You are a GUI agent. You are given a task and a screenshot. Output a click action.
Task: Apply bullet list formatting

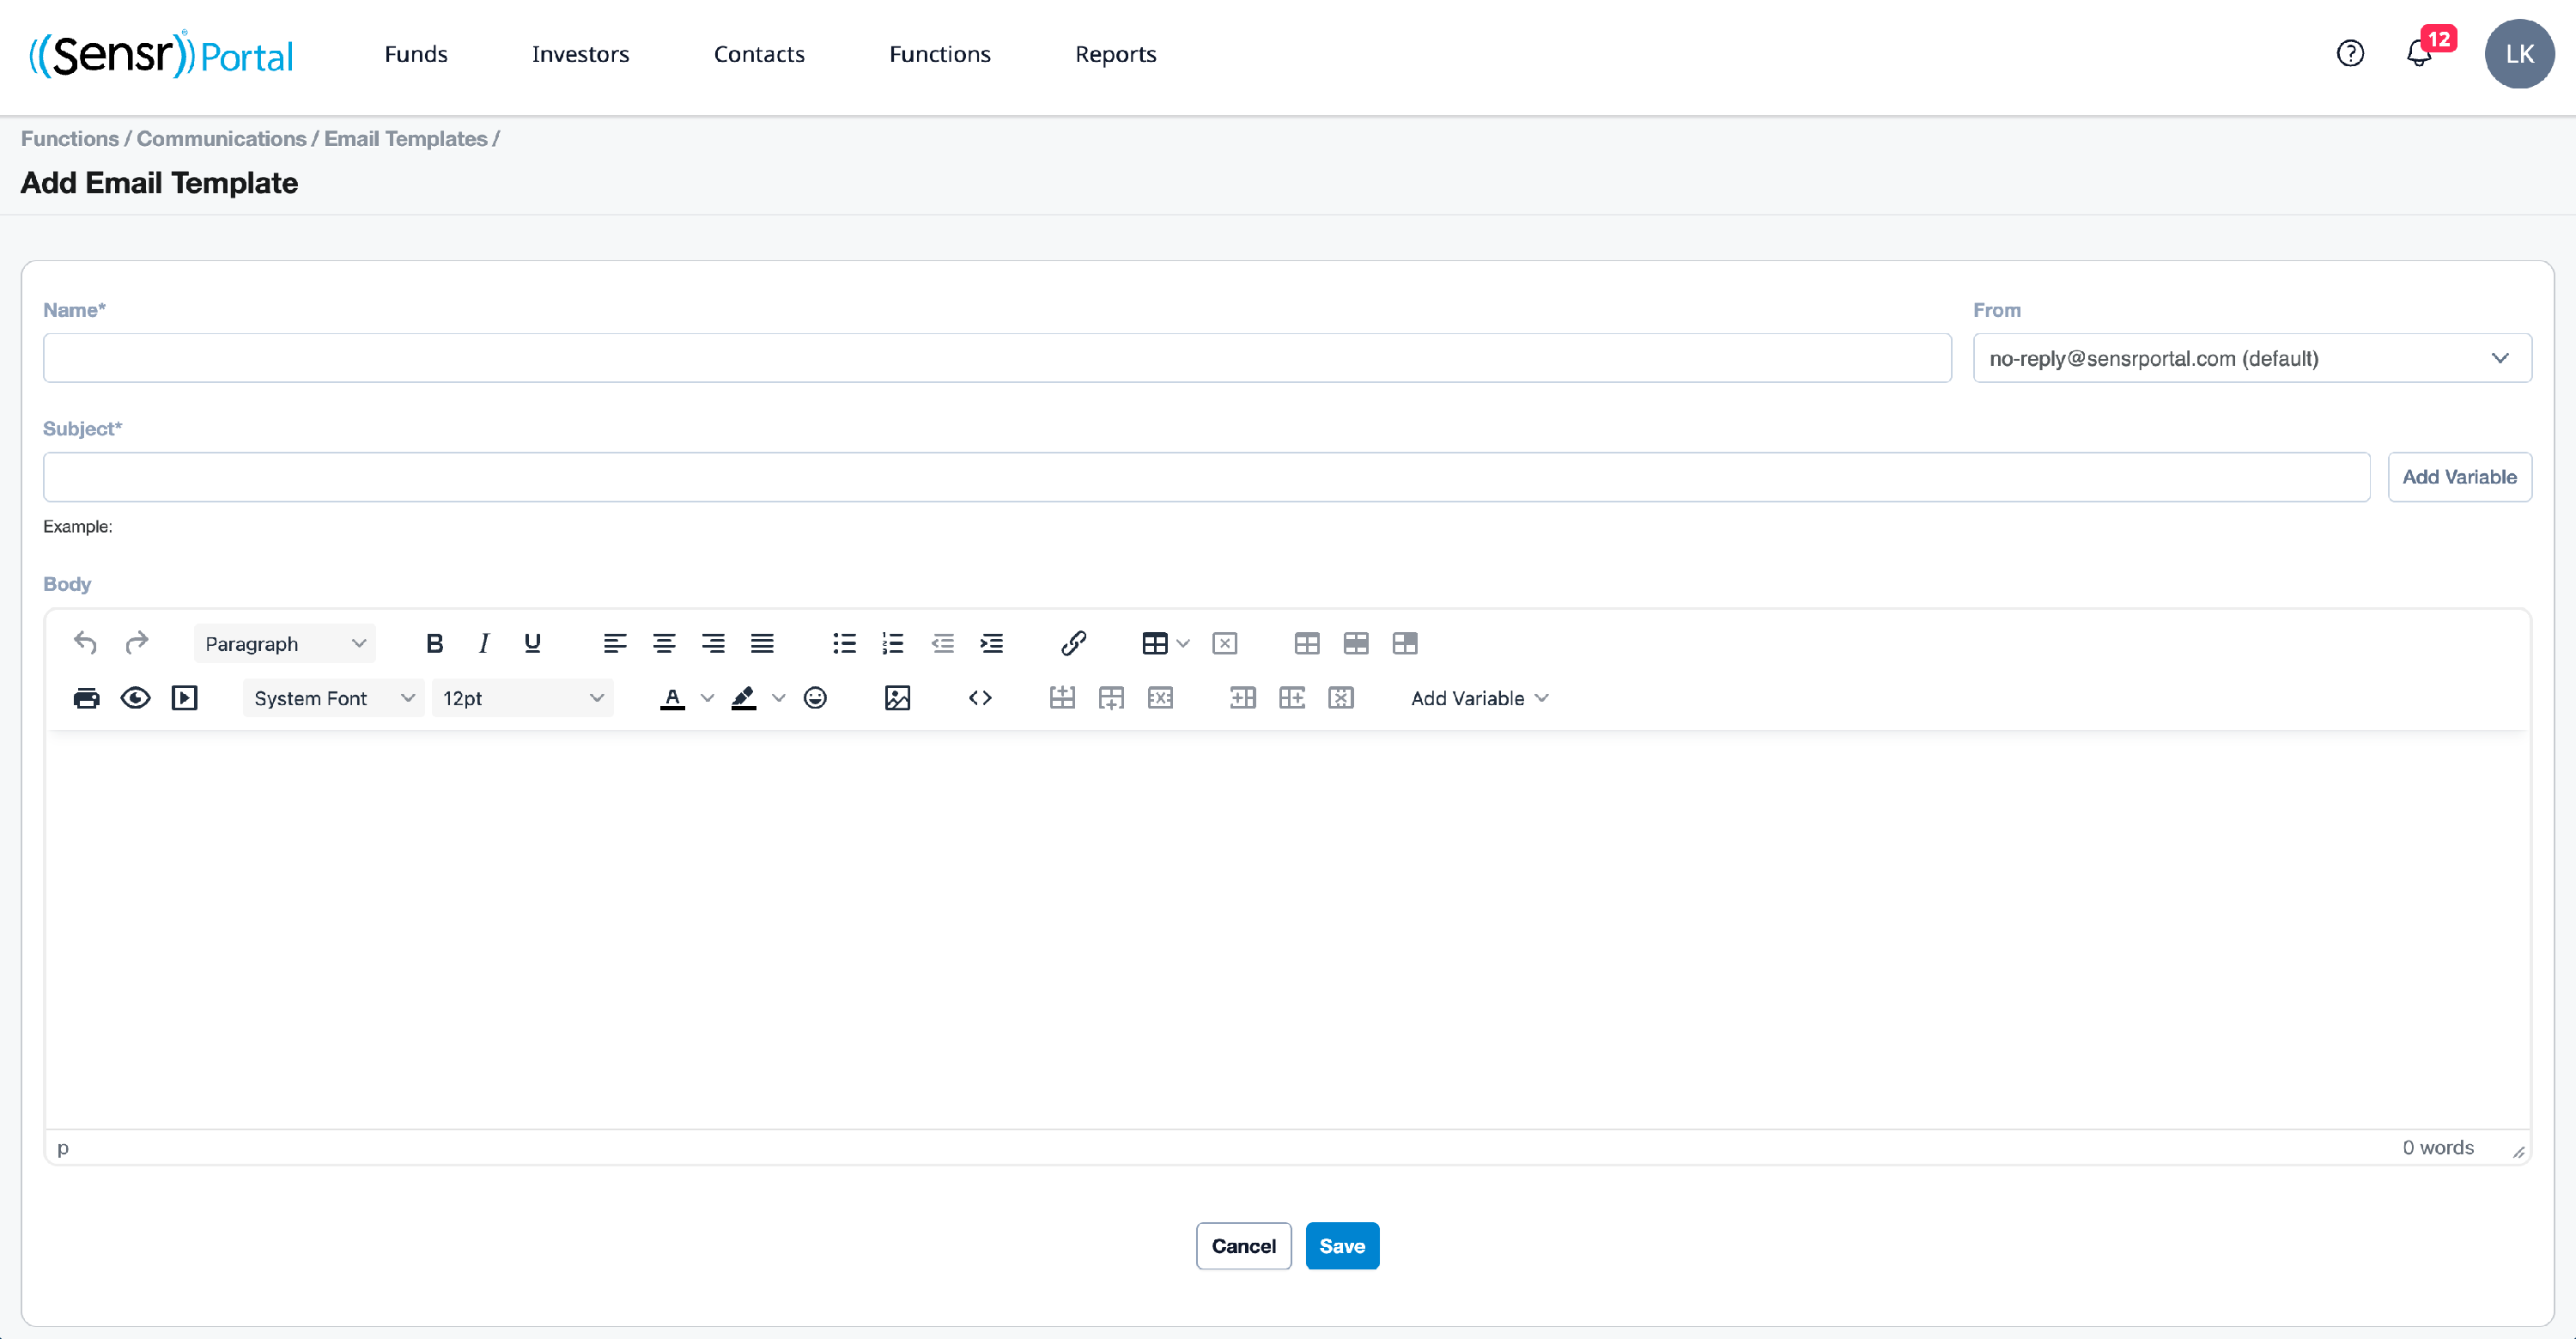(x=844, y=643)
